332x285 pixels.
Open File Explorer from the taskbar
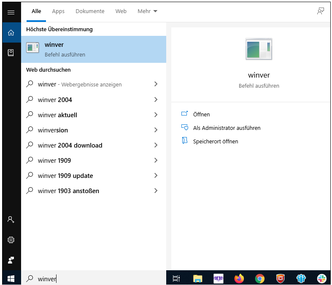pos(197,278)
